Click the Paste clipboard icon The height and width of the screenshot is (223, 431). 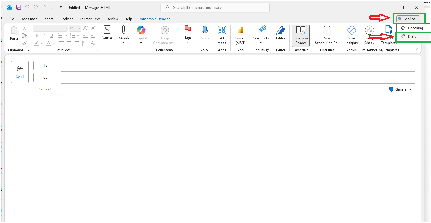point(14,31)
